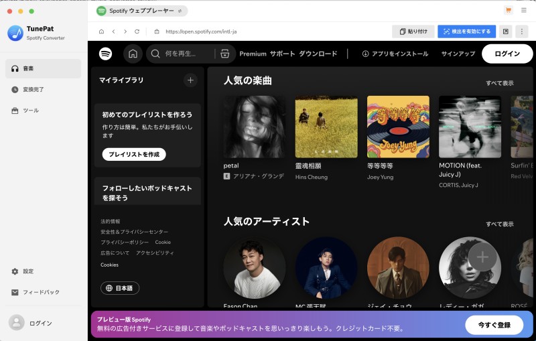
Task: Open the Premium link
Action: tap(253, 54)
